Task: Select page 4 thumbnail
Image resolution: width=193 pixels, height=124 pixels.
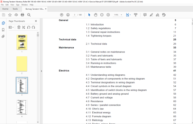Action: click(x=22, y=107)
